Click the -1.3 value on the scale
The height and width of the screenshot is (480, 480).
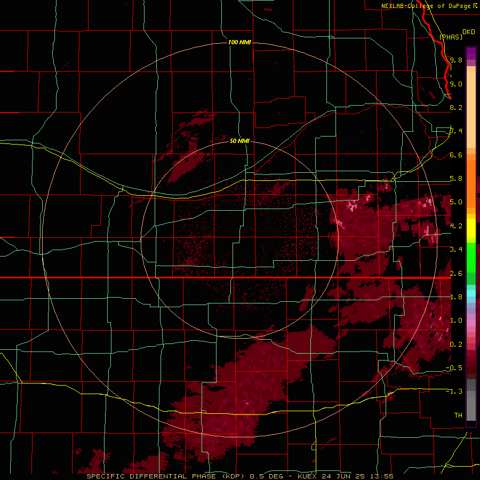454,391
